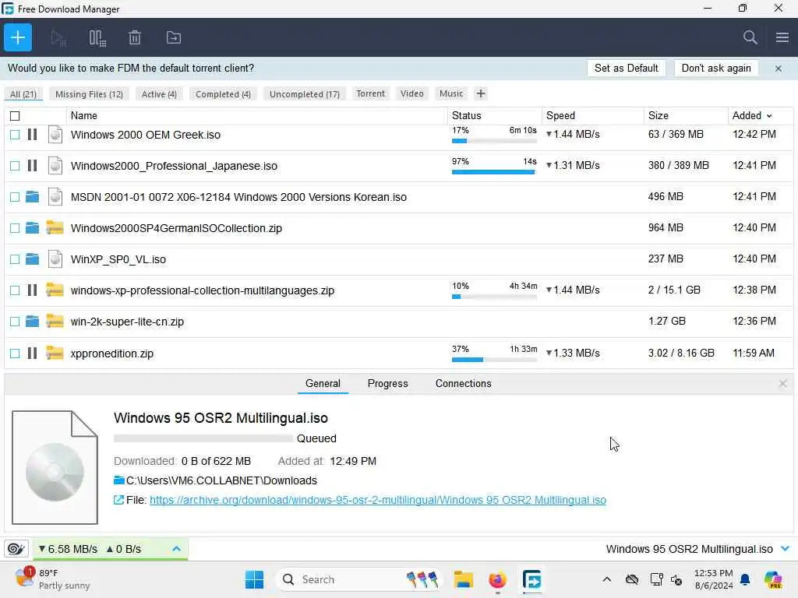The image size is (798, 598).
Task: Click the Downloads folder icon in details
Action: pyautogui.click(x=119, y=480)
